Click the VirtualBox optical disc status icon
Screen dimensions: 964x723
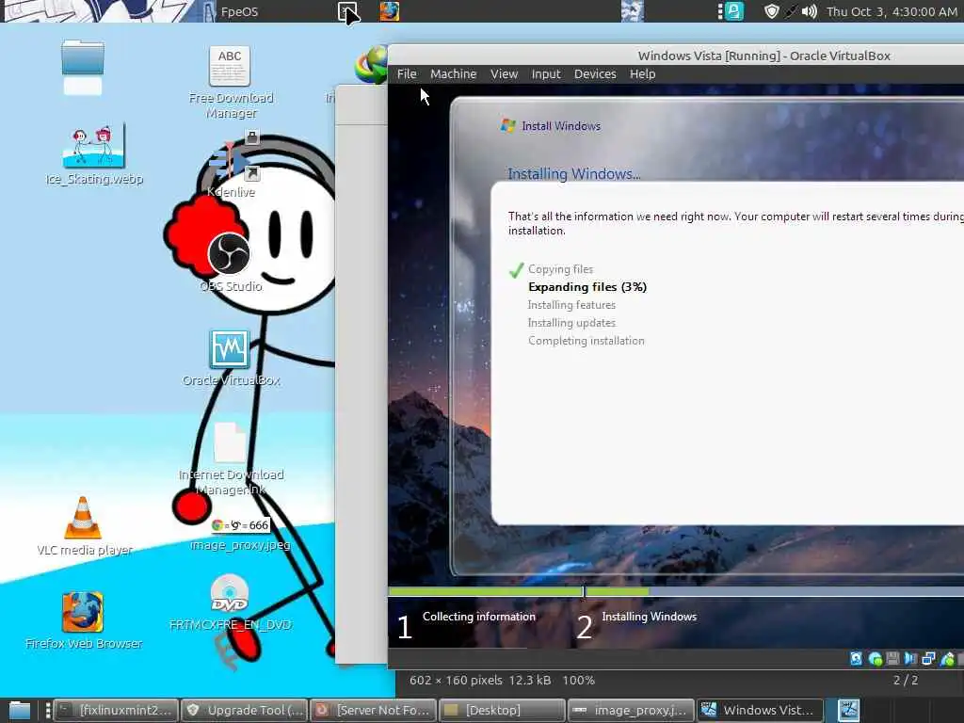coord(876,660)
